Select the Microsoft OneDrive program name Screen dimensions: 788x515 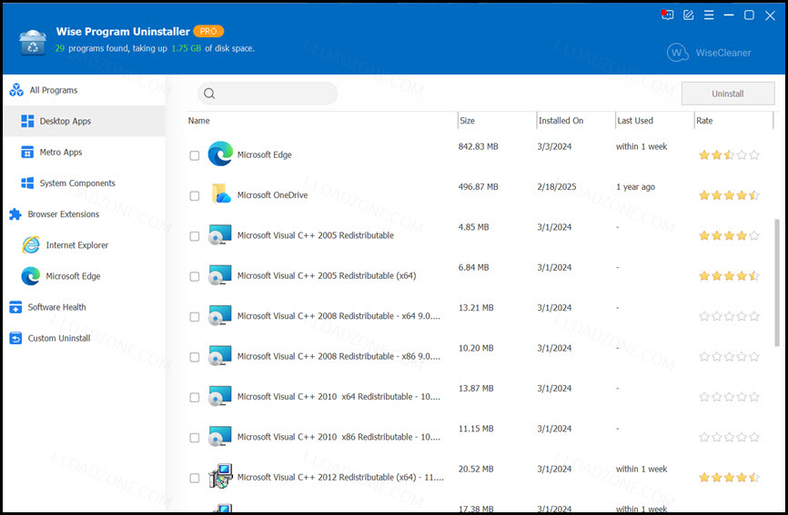(272, 195)
